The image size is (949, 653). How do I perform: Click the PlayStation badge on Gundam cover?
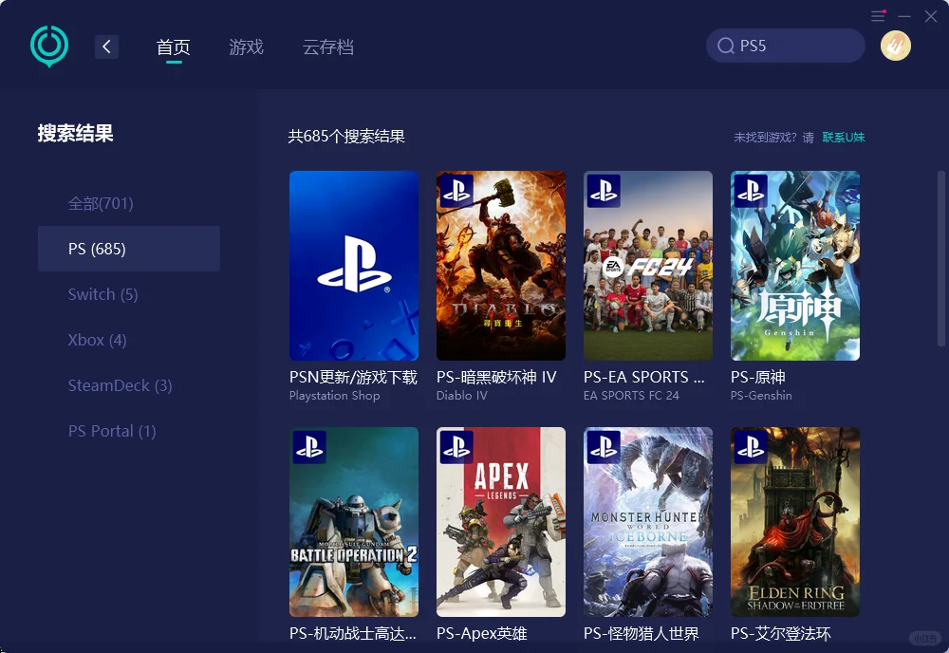[309, 447]
